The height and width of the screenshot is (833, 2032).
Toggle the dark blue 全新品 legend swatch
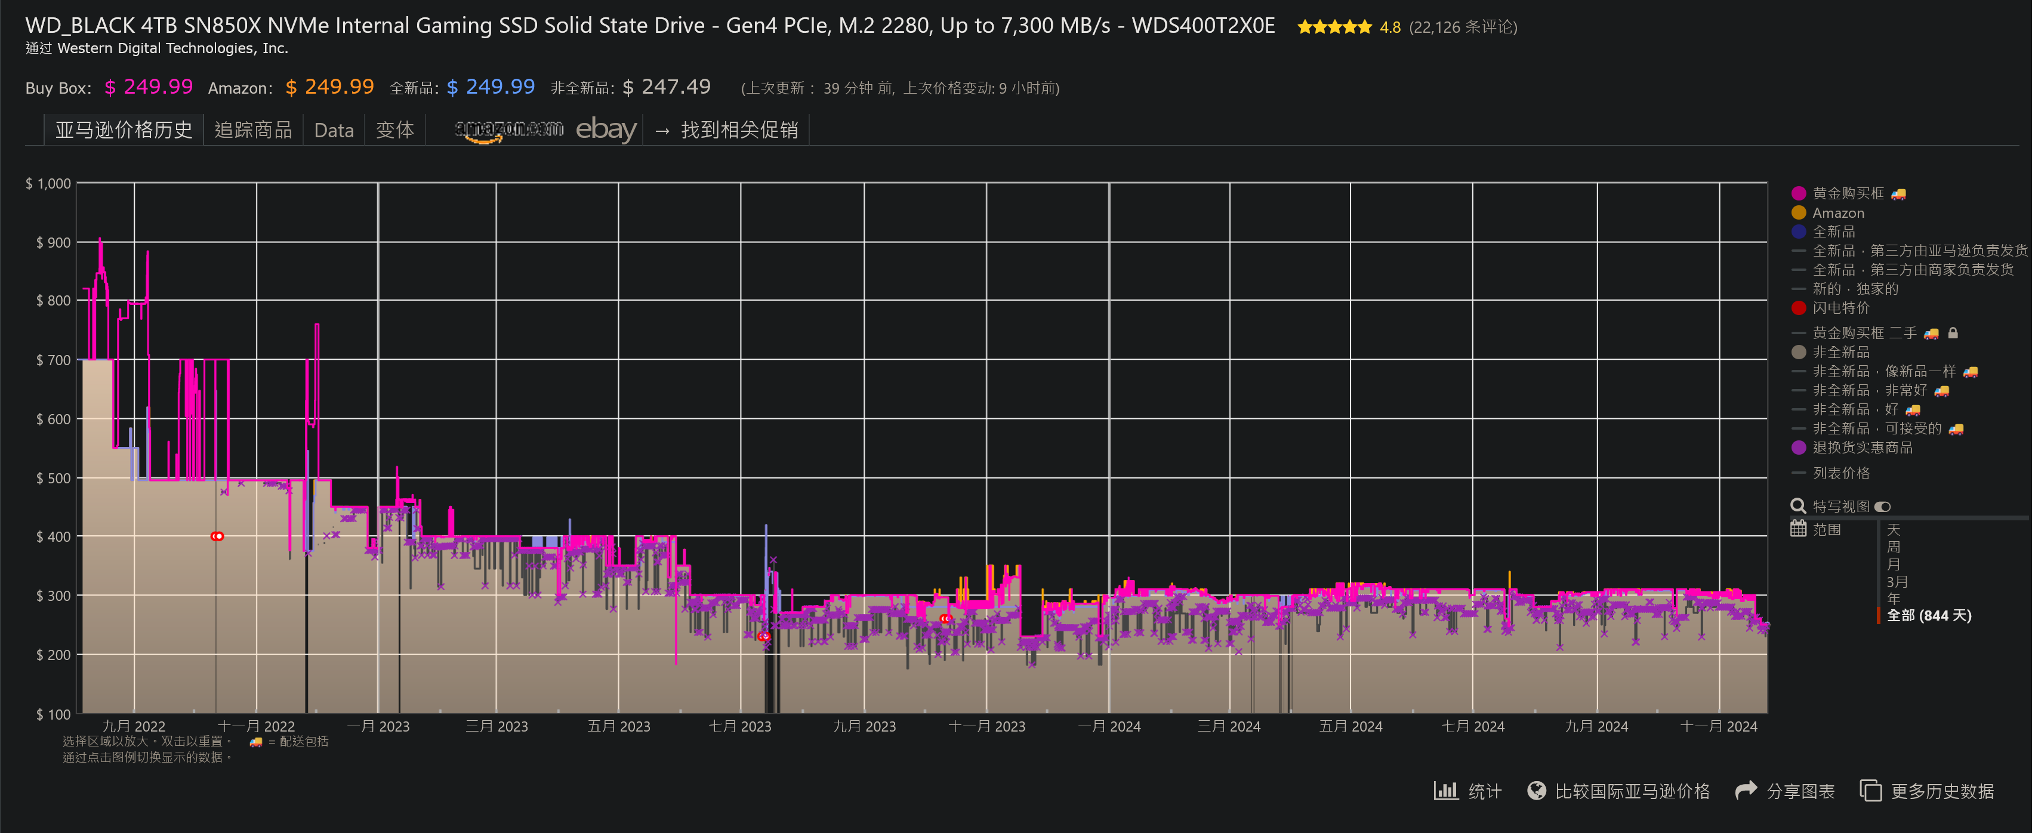[1799, 231]
